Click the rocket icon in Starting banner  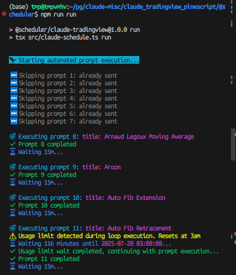[13, 60]
